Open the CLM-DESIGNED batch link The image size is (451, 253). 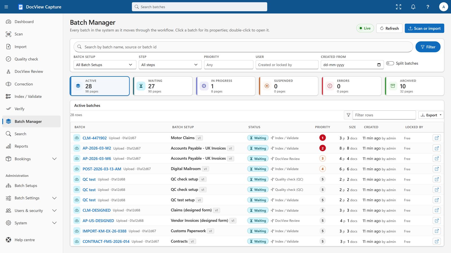[x=96, y=210]
